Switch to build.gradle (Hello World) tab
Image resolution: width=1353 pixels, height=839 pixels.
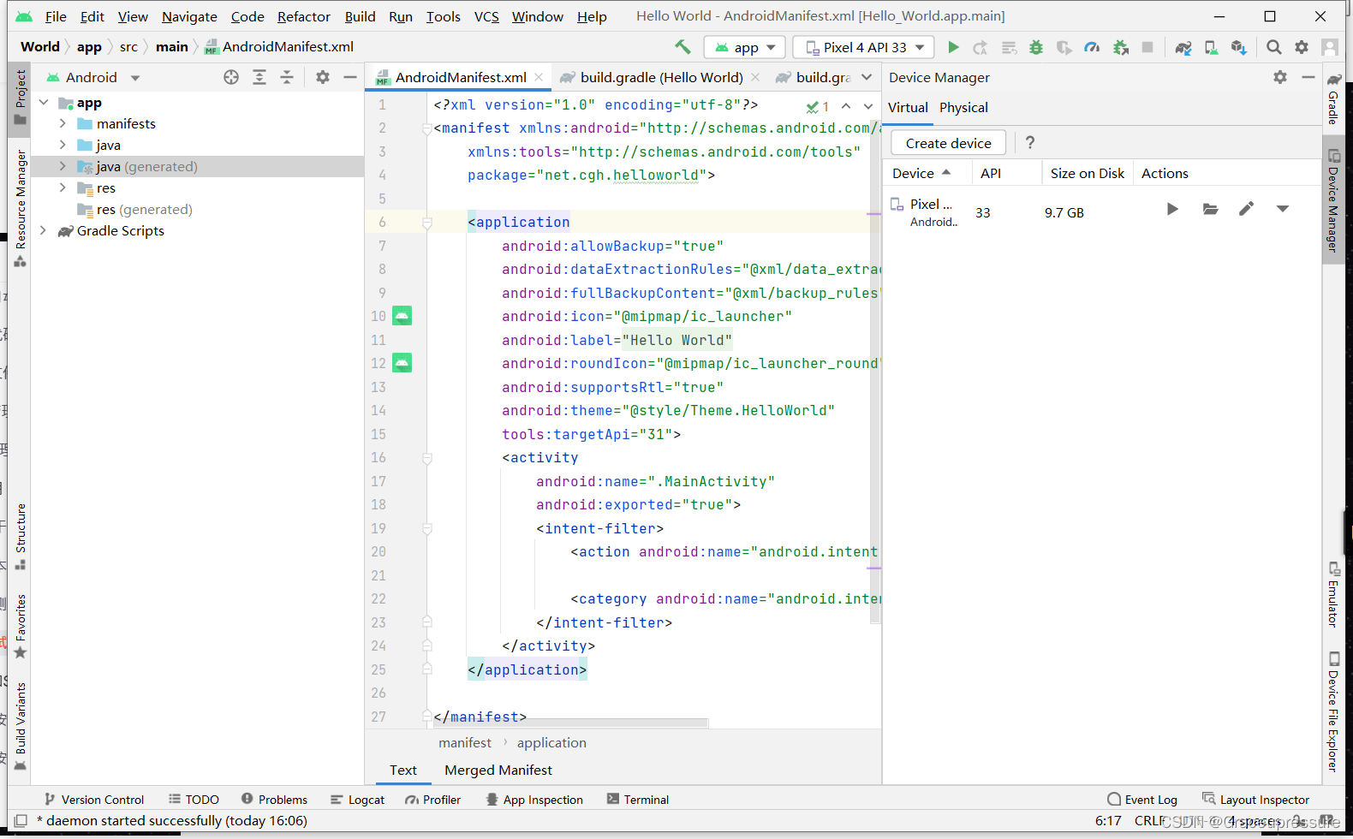660,77
